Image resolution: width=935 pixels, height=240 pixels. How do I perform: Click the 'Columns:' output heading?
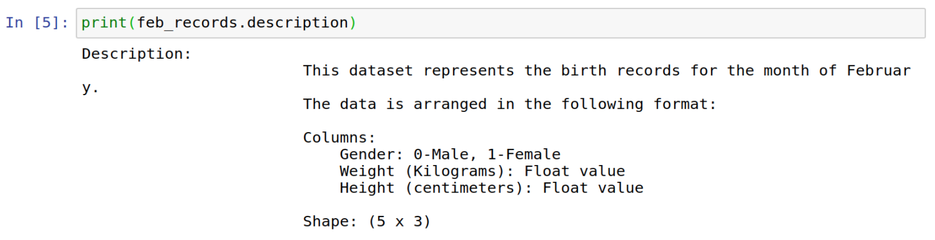click(x=339, y=138)
